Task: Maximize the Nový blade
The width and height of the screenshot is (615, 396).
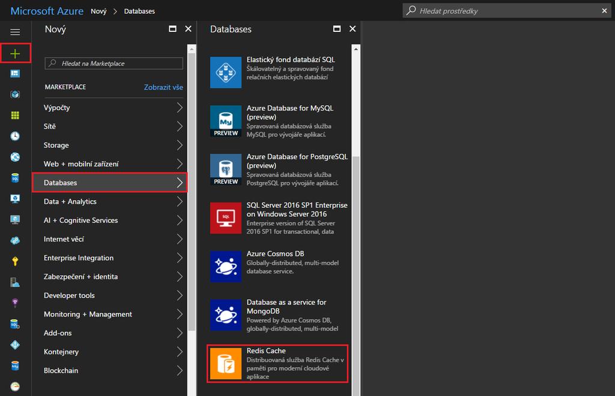Action: (172, 29)
